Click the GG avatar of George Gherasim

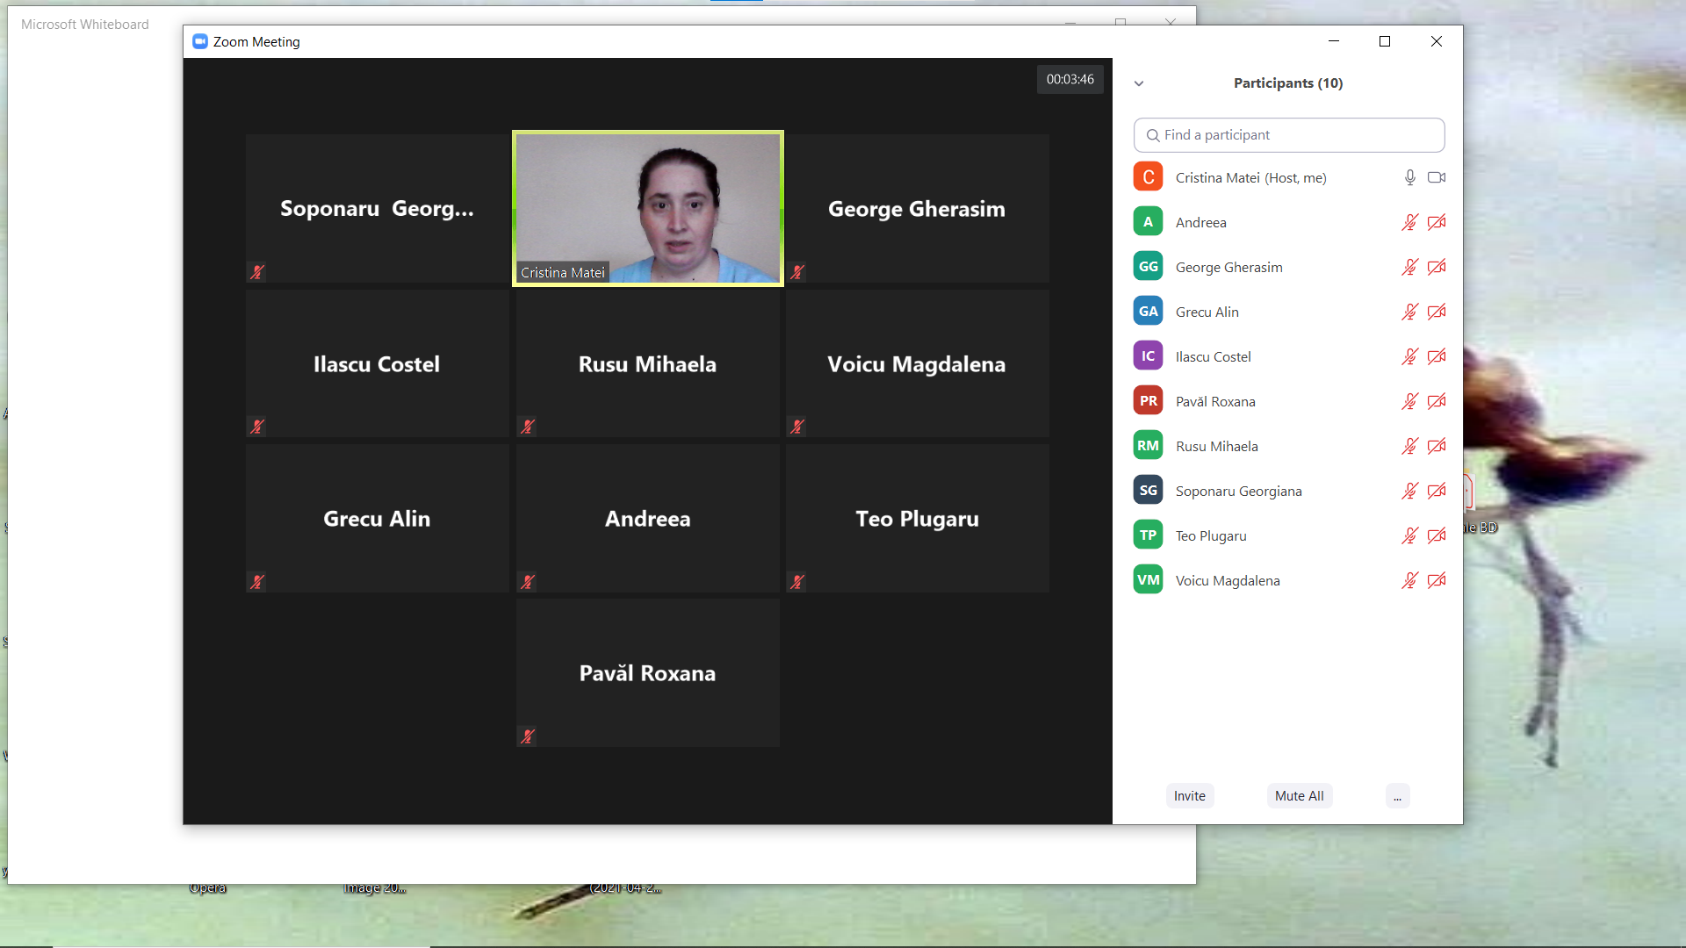coord(1148,266)
